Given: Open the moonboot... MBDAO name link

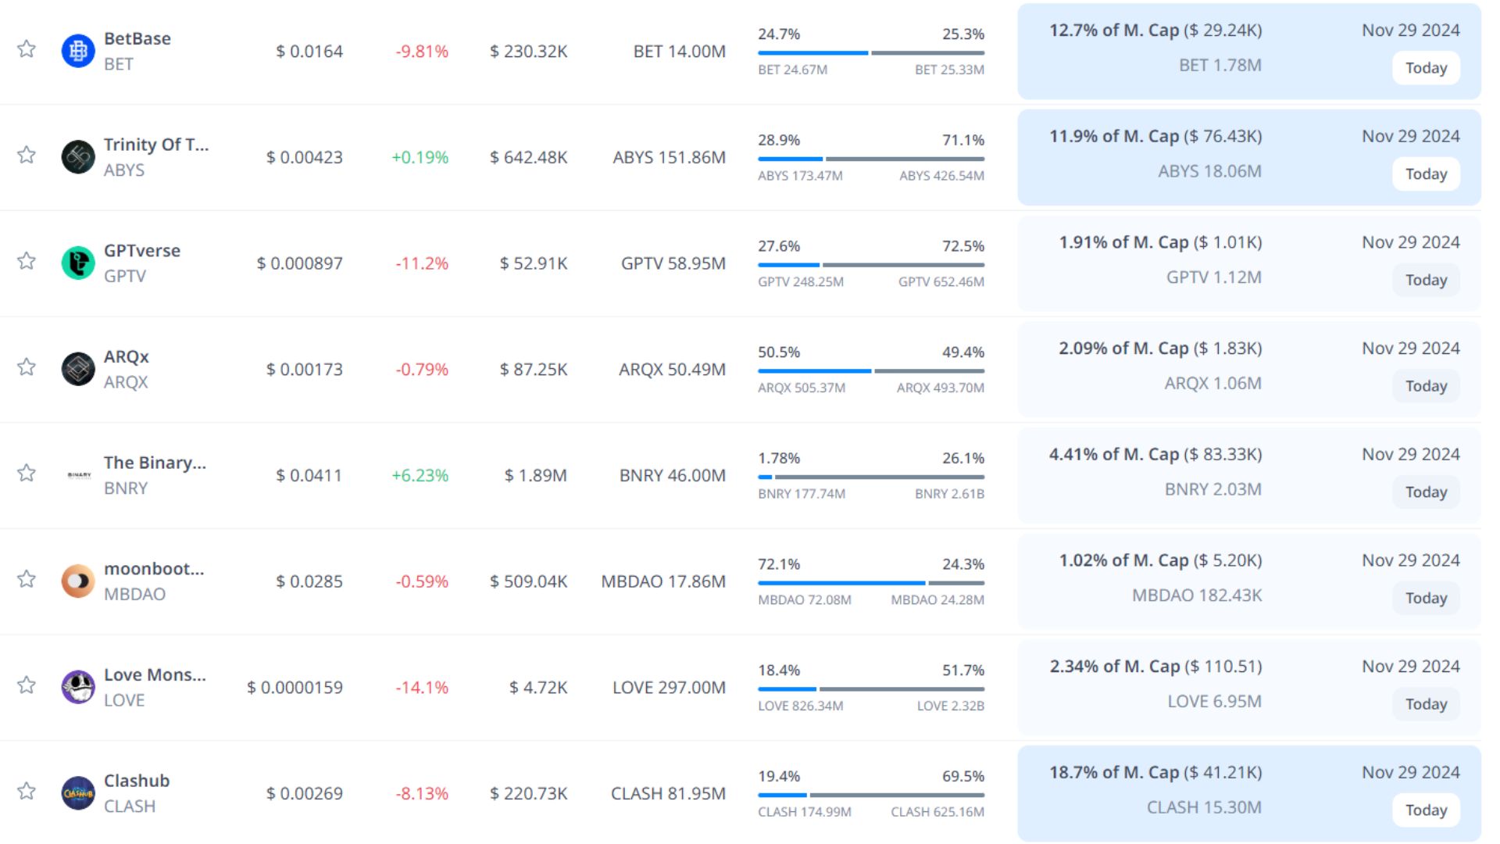Looking at the screenshot, I should (x=154, y=569).
